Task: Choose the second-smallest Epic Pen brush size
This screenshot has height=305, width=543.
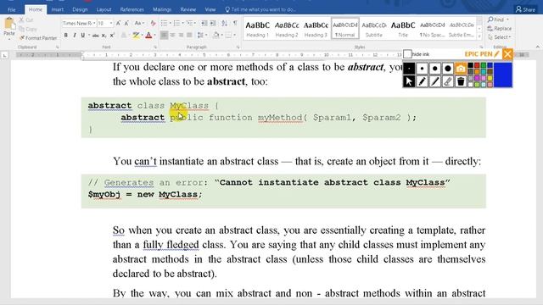Action: [x=422, y=69]
